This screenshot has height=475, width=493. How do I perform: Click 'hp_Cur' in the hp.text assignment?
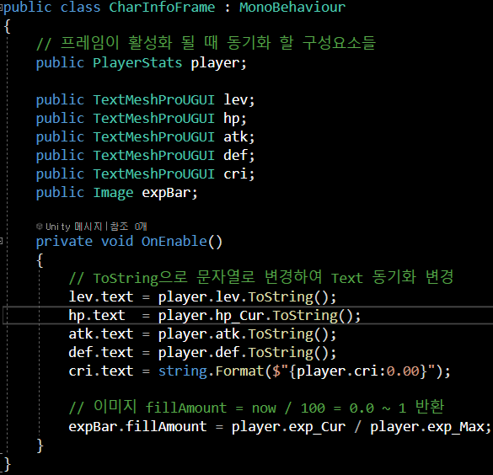239,316
